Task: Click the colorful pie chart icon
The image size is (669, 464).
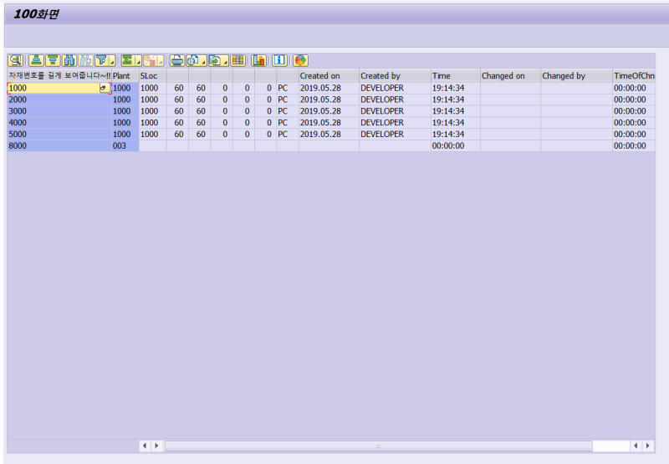Action: 301,60
